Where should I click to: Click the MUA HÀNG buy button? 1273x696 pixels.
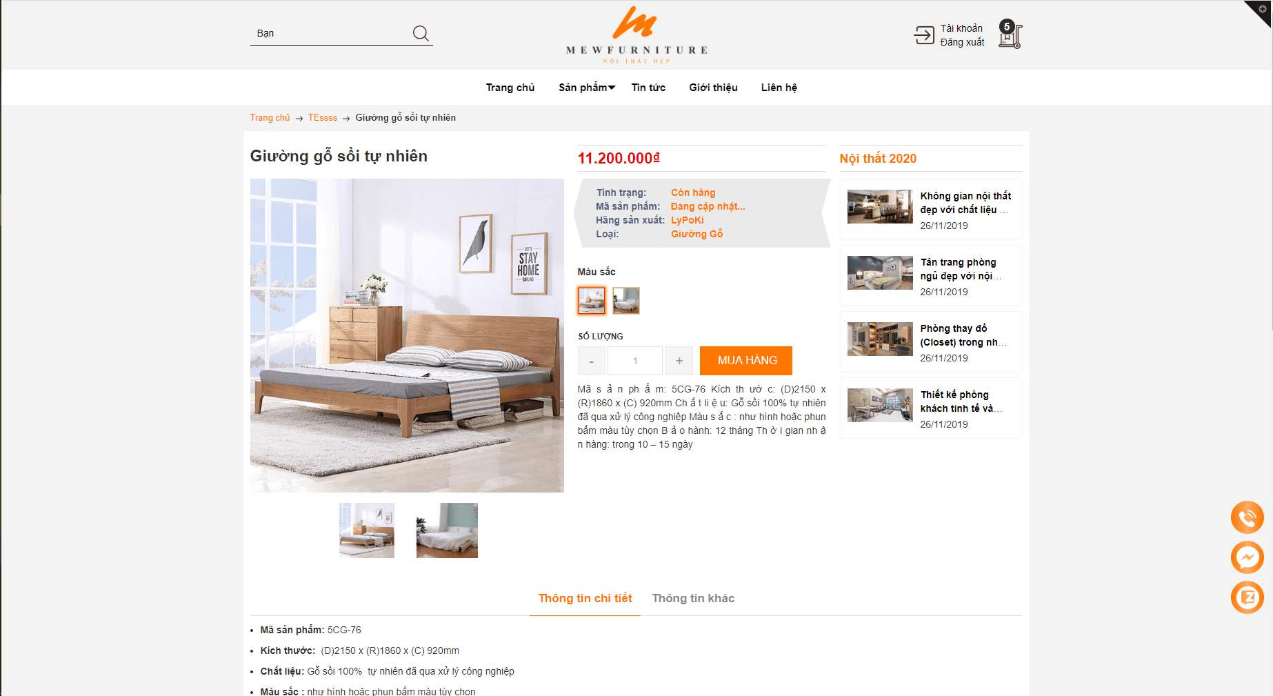(x=746, y=361)
